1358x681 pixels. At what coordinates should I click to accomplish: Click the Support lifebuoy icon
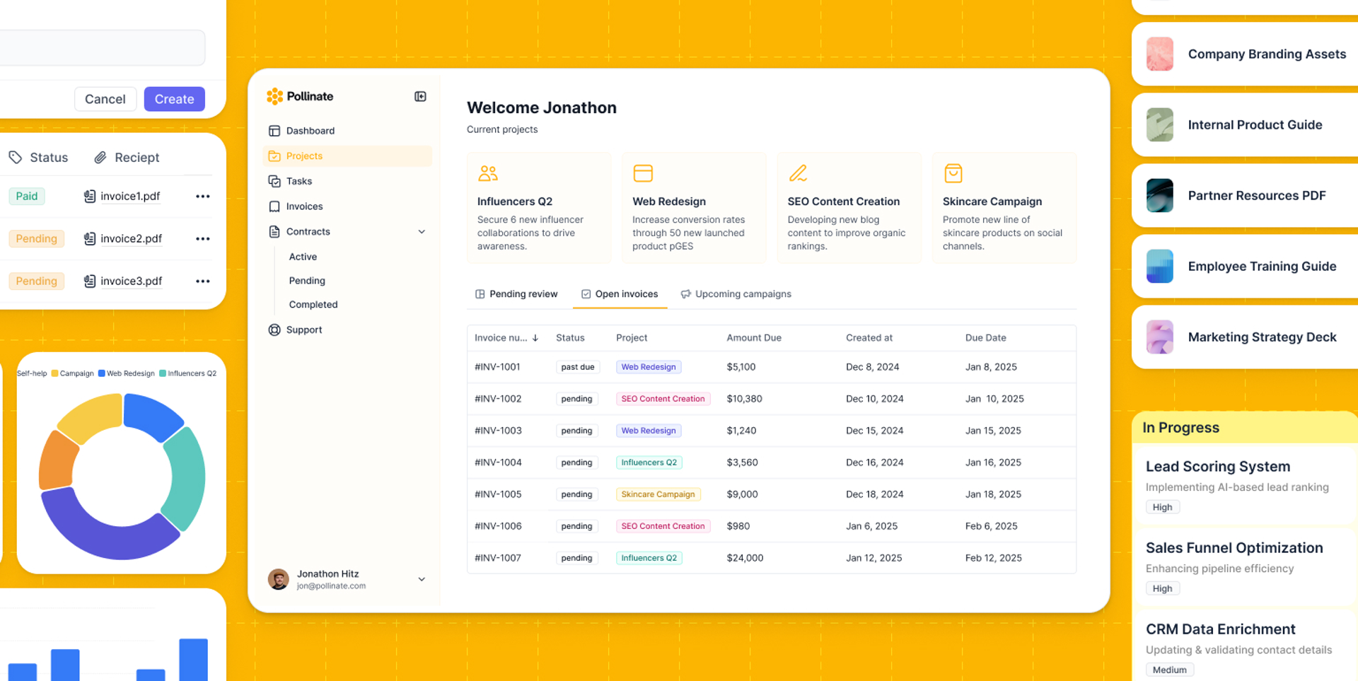[274, 330]
